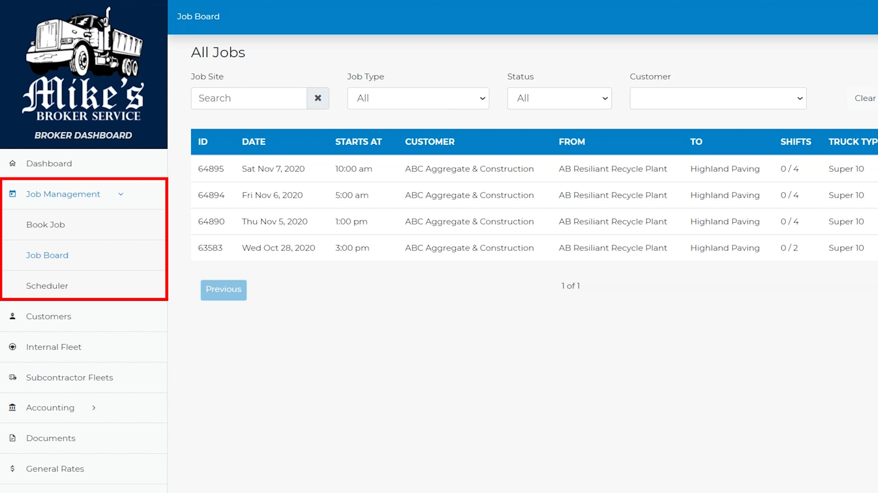This screenshot has width=878, height=493.
Task: Open Documents via the file icon
Action: (x=12, y=438)
